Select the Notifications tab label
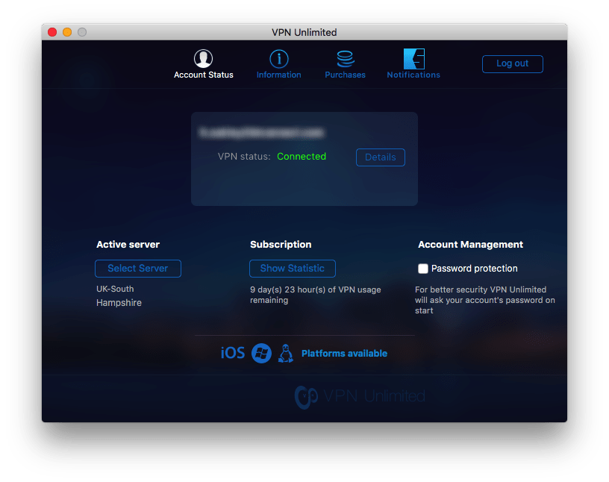Viewport: 609px width, 482px height. coord(413,75)
